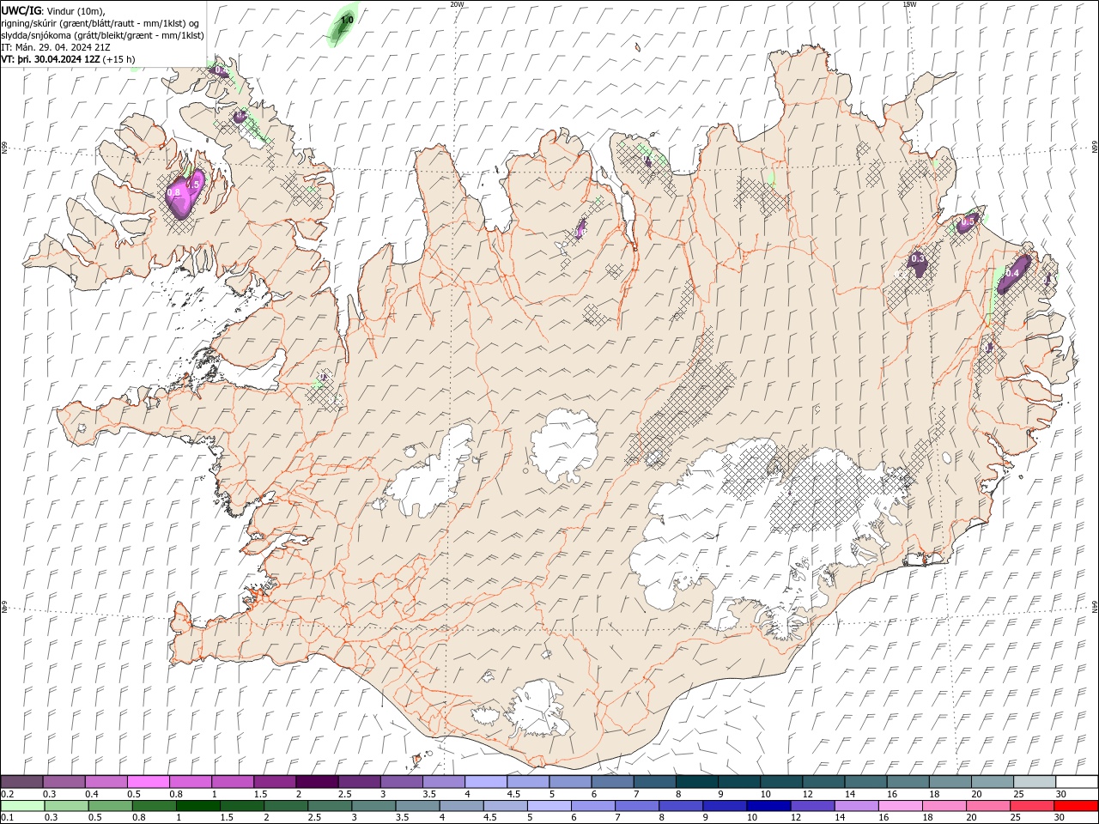Select the light pink swatch labeled 16 in lower legend
The height and width of the screenshot is (824, 1099).
tap(900, 806)
